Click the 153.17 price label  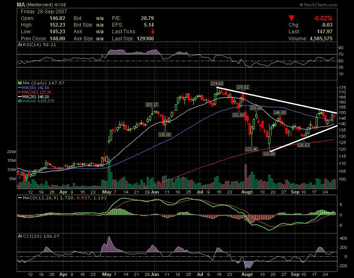tap(152, 105)
